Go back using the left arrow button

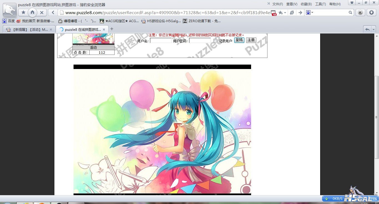tap(53, 12)
